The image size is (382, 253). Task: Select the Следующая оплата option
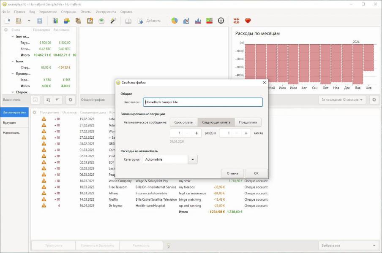pos(216,122)
